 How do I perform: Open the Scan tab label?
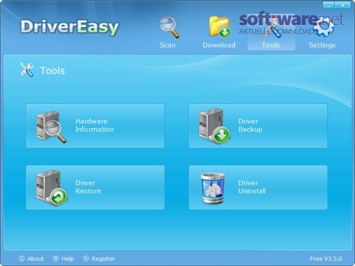coord(168,45)
